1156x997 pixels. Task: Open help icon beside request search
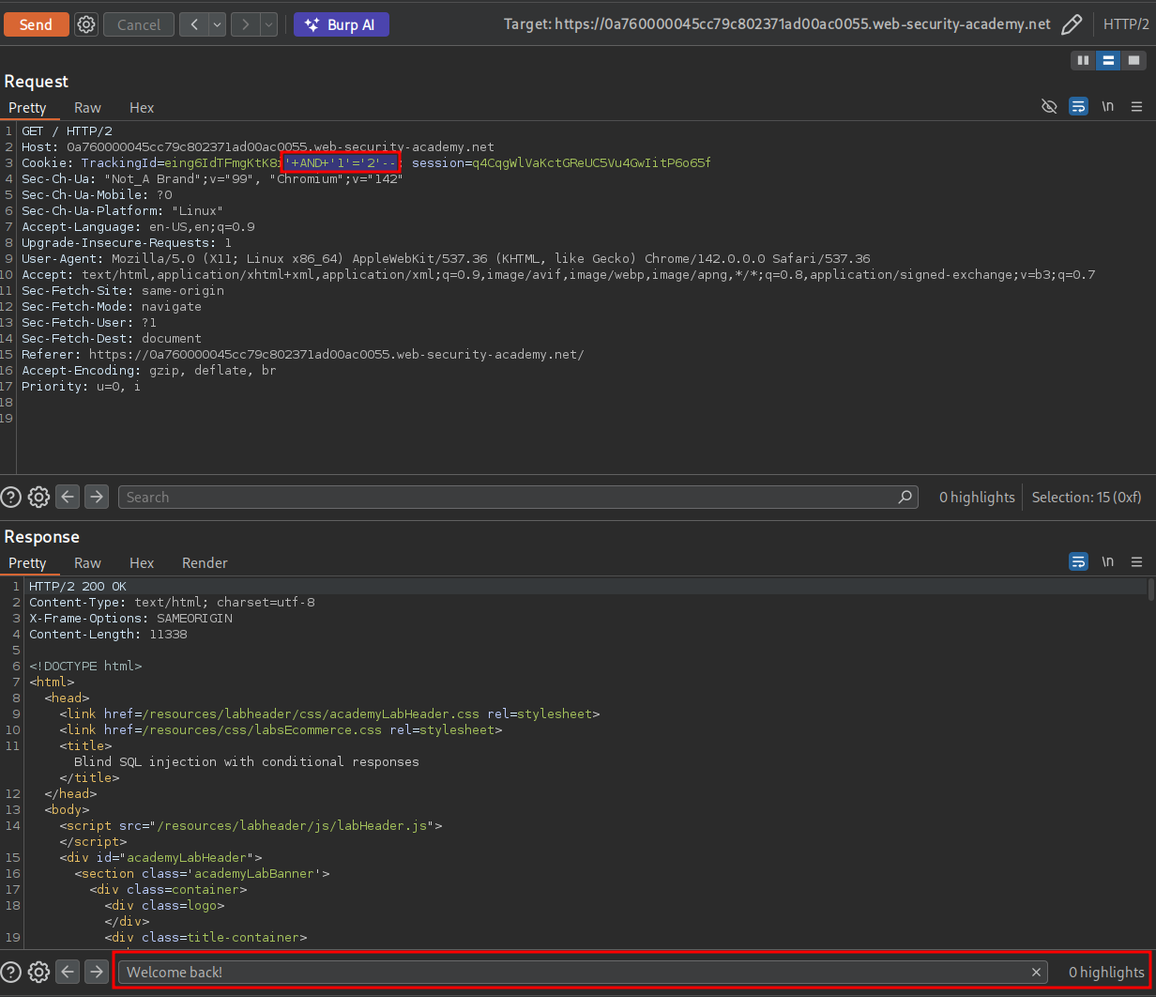tap(11, 498)
